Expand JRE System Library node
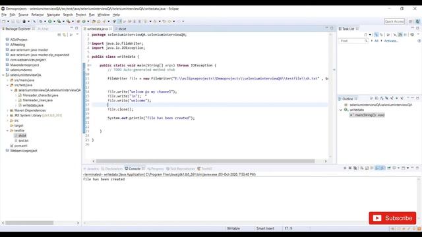 point(7,116)
